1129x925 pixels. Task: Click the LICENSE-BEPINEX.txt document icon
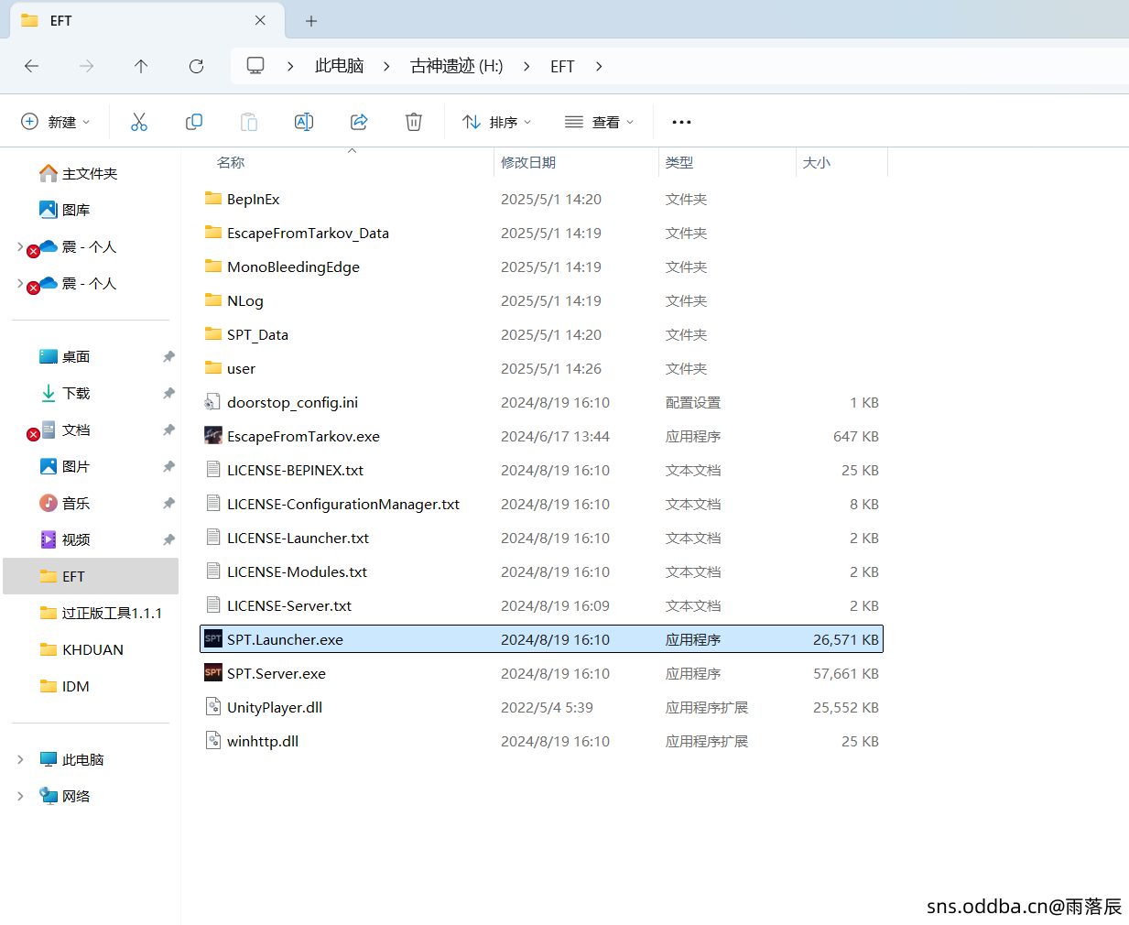tap(213, 470)
